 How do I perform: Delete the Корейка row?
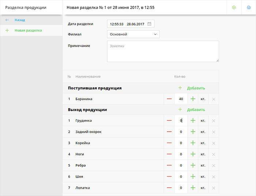coord(214,143)
